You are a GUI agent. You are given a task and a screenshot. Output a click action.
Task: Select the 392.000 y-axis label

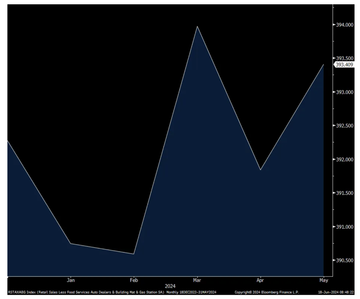344,159
